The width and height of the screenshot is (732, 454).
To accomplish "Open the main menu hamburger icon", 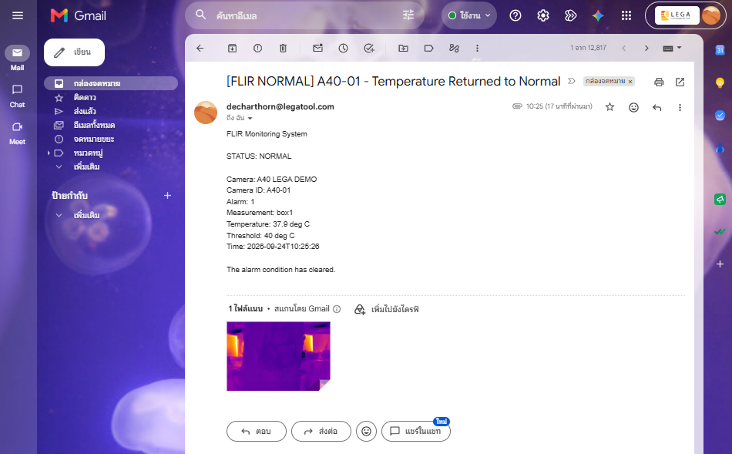I will (17, 15).
